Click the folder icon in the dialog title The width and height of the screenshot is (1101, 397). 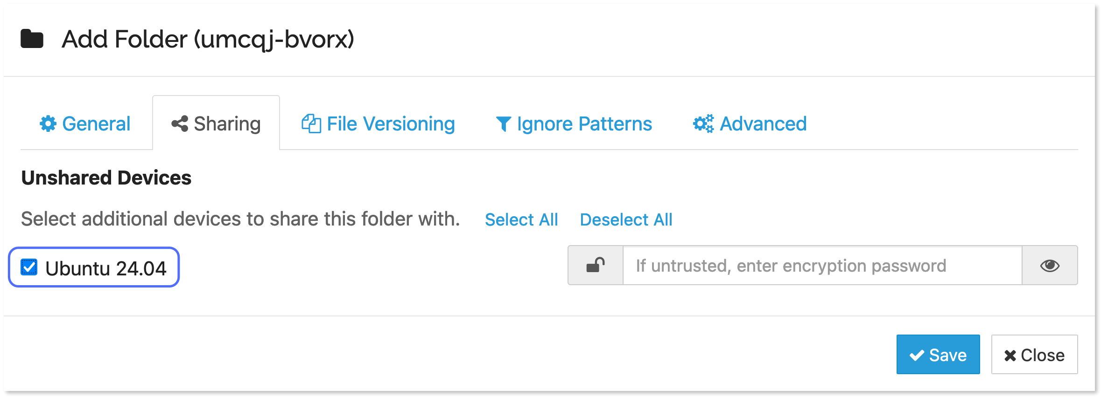tap(32, 39)
